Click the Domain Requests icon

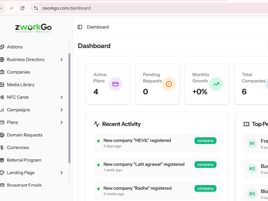2,135
